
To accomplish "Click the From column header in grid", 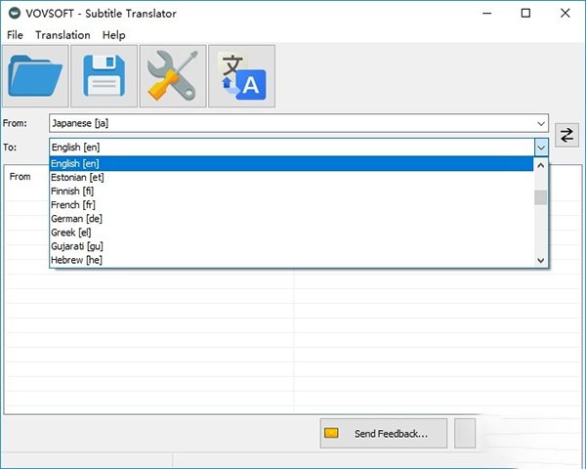I will [21, 177].
